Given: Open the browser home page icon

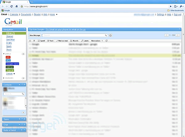Looking at the screenshot, I should [17, 7].
